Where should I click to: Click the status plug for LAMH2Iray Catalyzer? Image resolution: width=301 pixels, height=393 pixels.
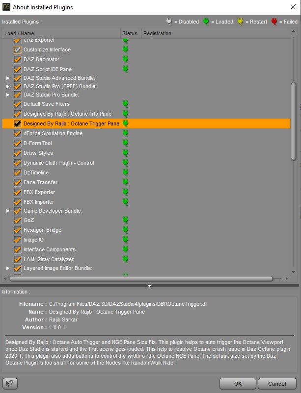click(125, 259)
